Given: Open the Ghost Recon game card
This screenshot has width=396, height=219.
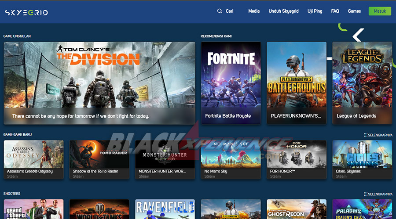Looking at the screenshot, I should point(297,209).
